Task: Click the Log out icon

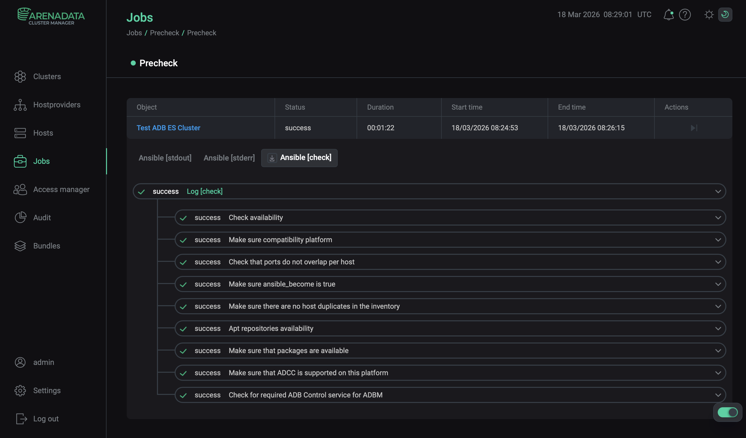Action: tap(21, 419)
